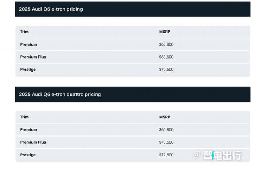Click Trim column header in quattro table
254x169 pixels.
pyautogui.click(x=24, y=117)
